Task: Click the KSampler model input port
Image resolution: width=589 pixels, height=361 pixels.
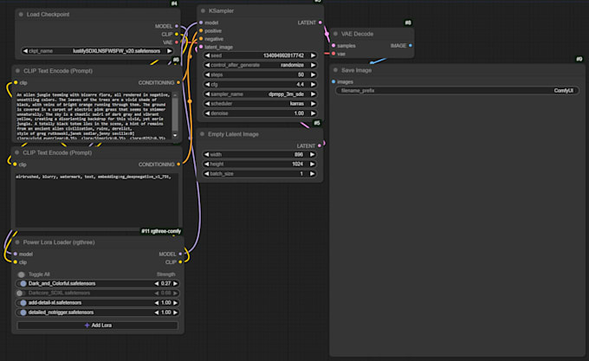Action: (x=201, y=23)
